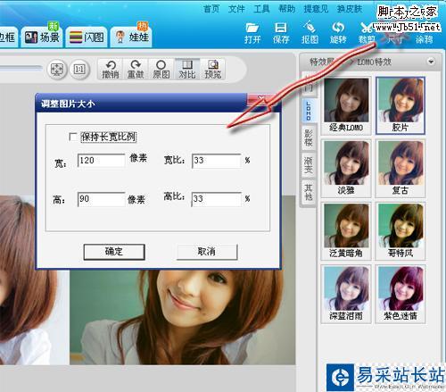This screenshot has width=446, height=392.
Task: Click the 1:1 actual size button
Action: (x=79, y=70)
